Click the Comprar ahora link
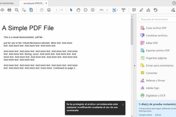This screenshot has height=117, width=176. click(x=145, y=115)
